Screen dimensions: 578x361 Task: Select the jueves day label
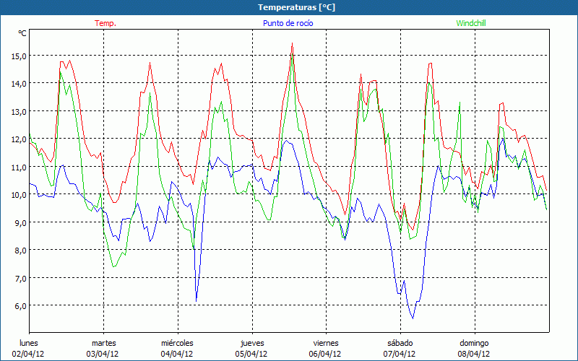click(x=251, y=343)
